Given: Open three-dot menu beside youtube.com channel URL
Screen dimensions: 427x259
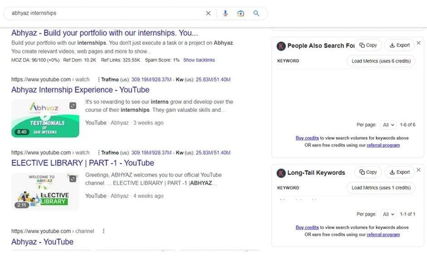Looking at the screenshot, I should point(103,231).
